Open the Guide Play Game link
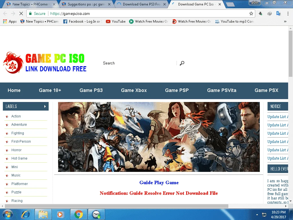This screenshot has width=293, height=220. [159, 182]
